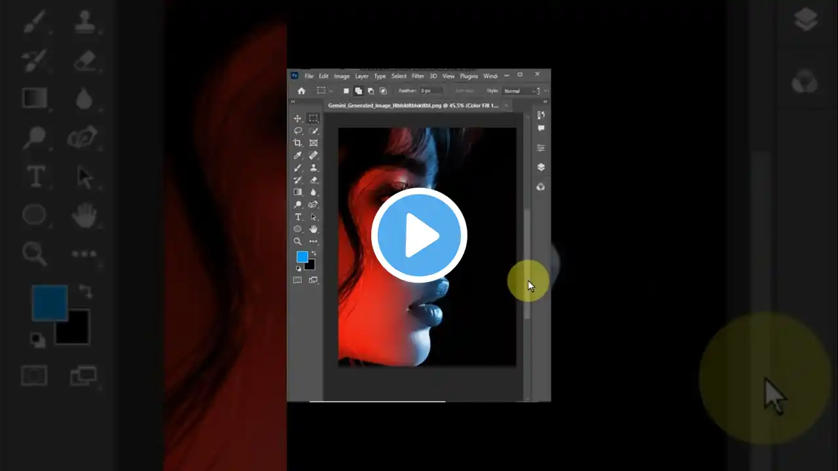
Task: Click the blue foreground color swatch
Action: (x=302, y=256)
